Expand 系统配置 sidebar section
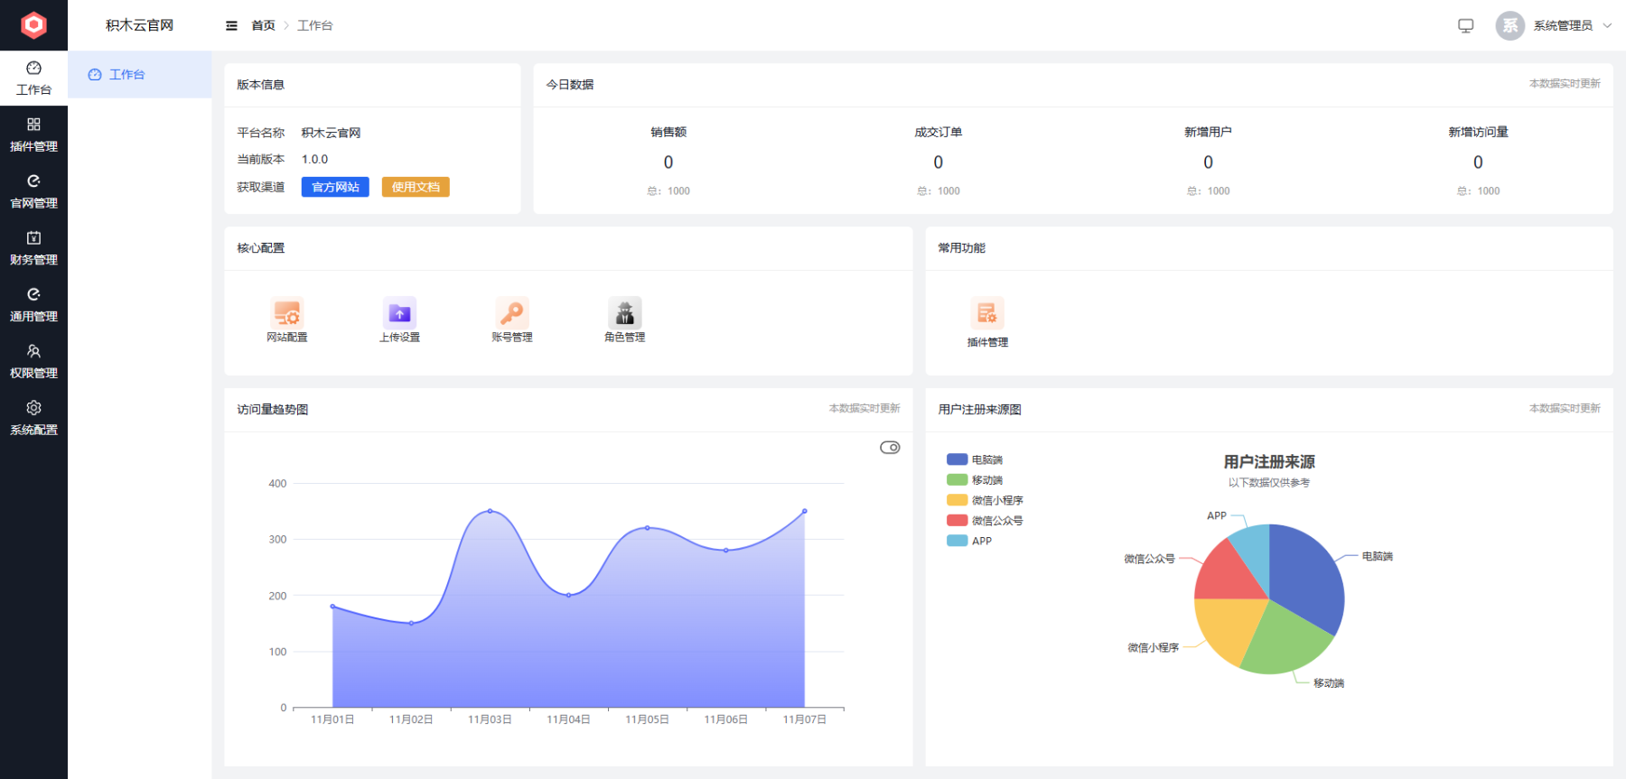The width and height of the screenshot is (1626, 779). pyautogui.click(x=33, y=418)
